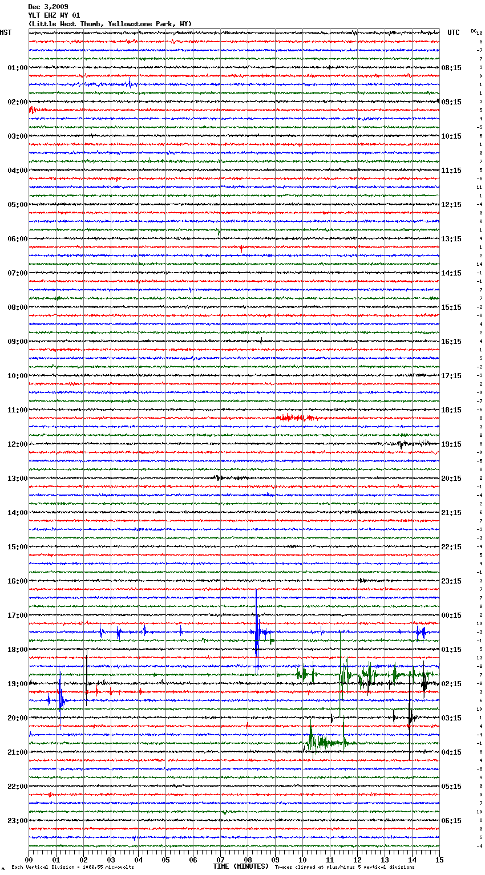Screen dimensions: 485x875
Task: Click the tall blue spike on the 17:15 MST trace
Action: click(x=257, y=631)
